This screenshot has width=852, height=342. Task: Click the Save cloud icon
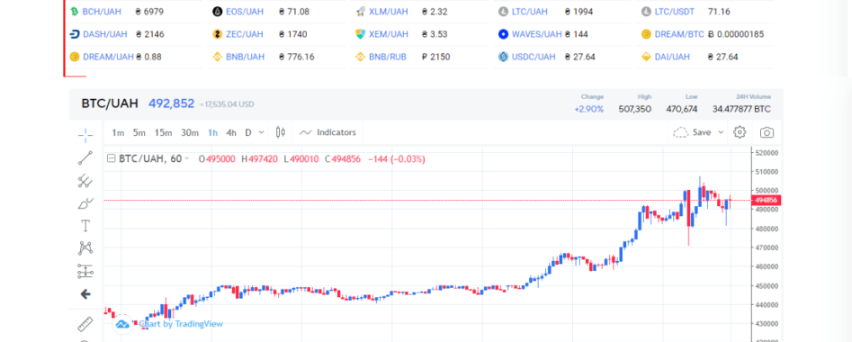(x=680, y=132)
